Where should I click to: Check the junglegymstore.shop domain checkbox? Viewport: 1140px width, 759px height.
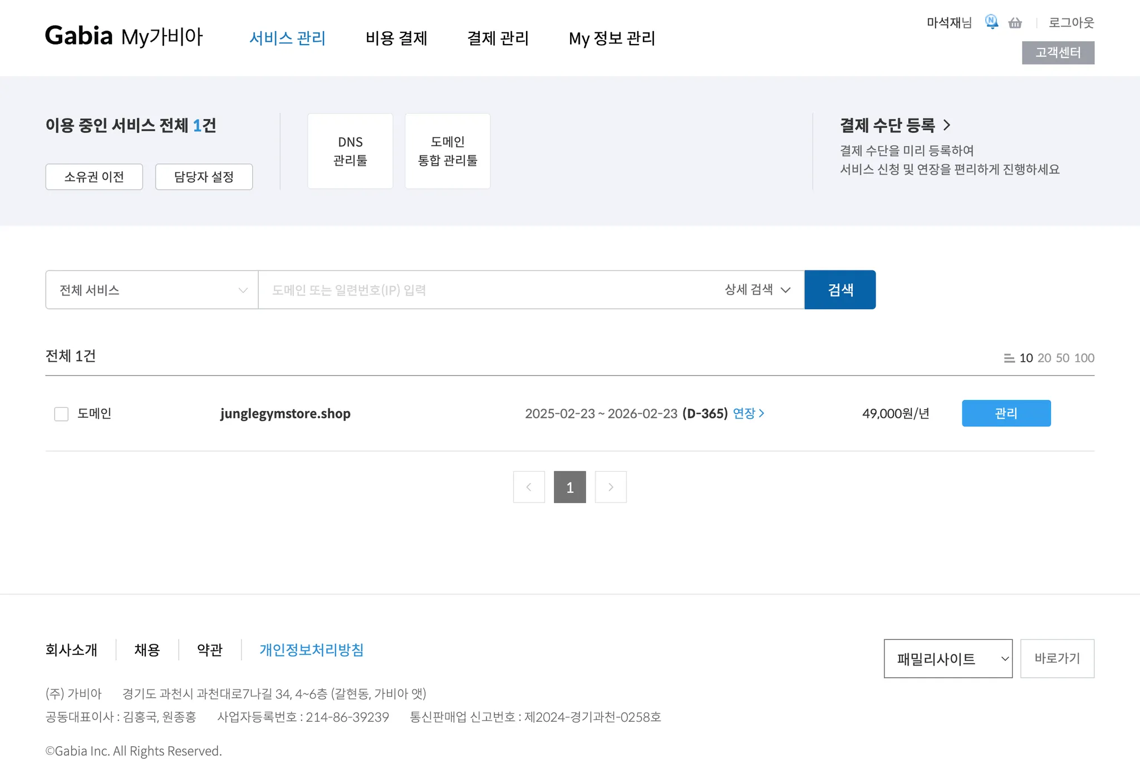click(x=61, y=414)
